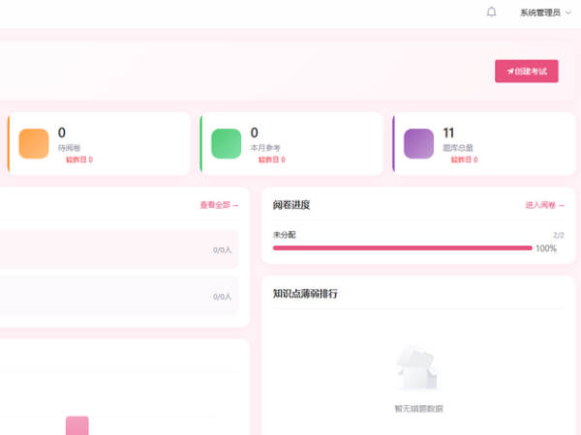This screenshot has height=435, width=581.
Task: Click the value 11 in 题库总量 card
Action: tap(448, 132)
